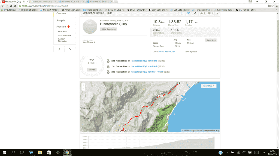The height and width of the screenshot is (156, 279).
Task: Open Microsoft Edge from the taskbar
Action: pos(31,152)
